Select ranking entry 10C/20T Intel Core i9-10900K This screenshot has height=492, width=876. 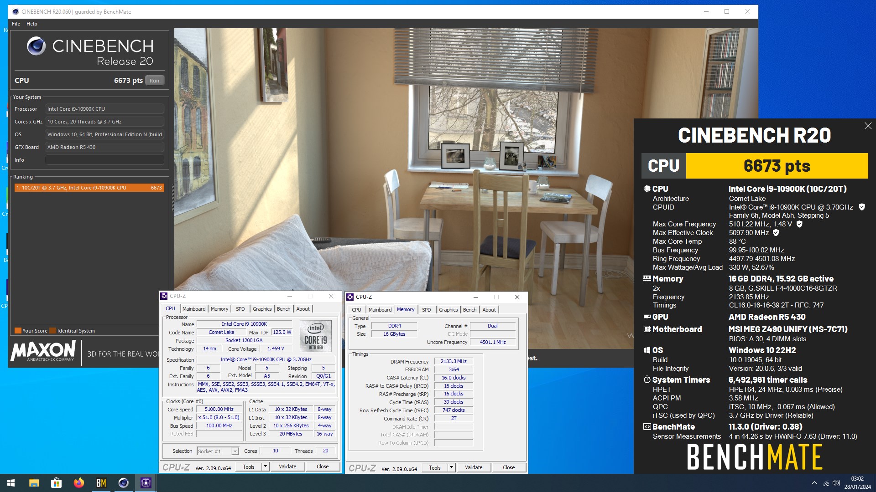click(x=89, y=188)
